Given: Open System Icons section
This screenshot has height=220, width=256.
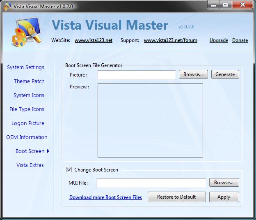Looking at the screenshot, I should (29, 95).
